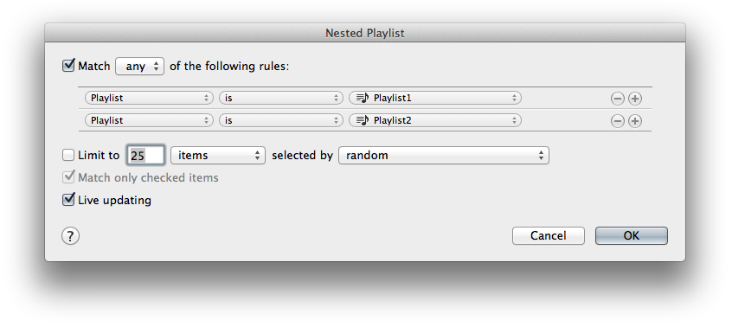Open help with the question mark icon

coord(70,235)
